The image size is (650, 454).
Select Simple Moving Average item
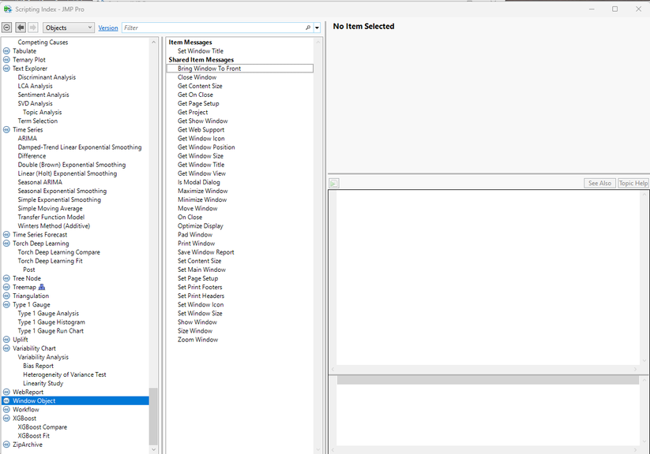[51, 208]
